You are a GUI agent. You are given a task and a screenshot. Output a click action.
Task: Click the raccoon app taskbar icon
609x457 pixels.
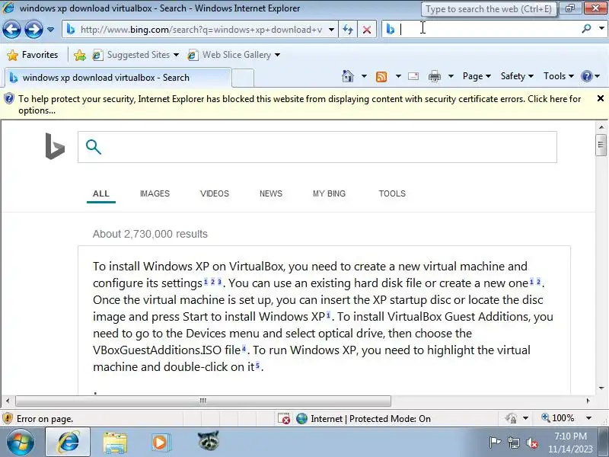point(208,442)
